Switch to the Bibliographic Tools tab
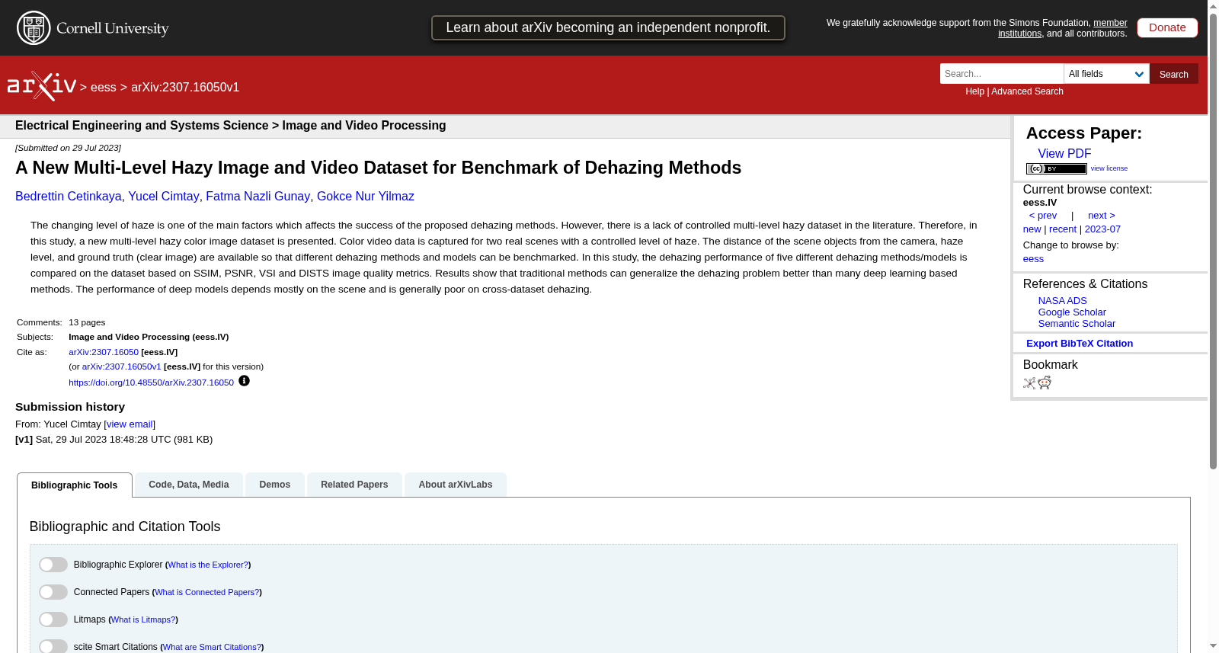The width and height of the screenshot is (1219, 653). click(x=75, y=485)
